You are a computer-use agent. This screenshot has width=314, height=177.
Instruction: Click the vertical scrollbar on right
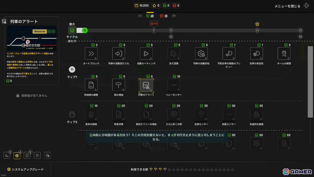click(310, 82)
